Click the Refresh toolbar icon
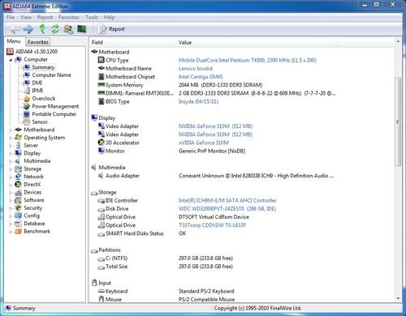 pos(55,29)
